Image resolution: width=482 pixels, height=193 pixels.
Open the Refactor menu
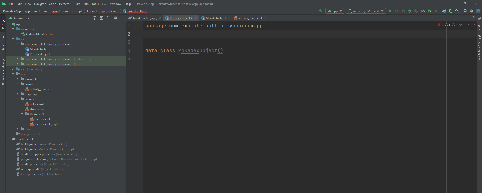[x=65, y=4]
